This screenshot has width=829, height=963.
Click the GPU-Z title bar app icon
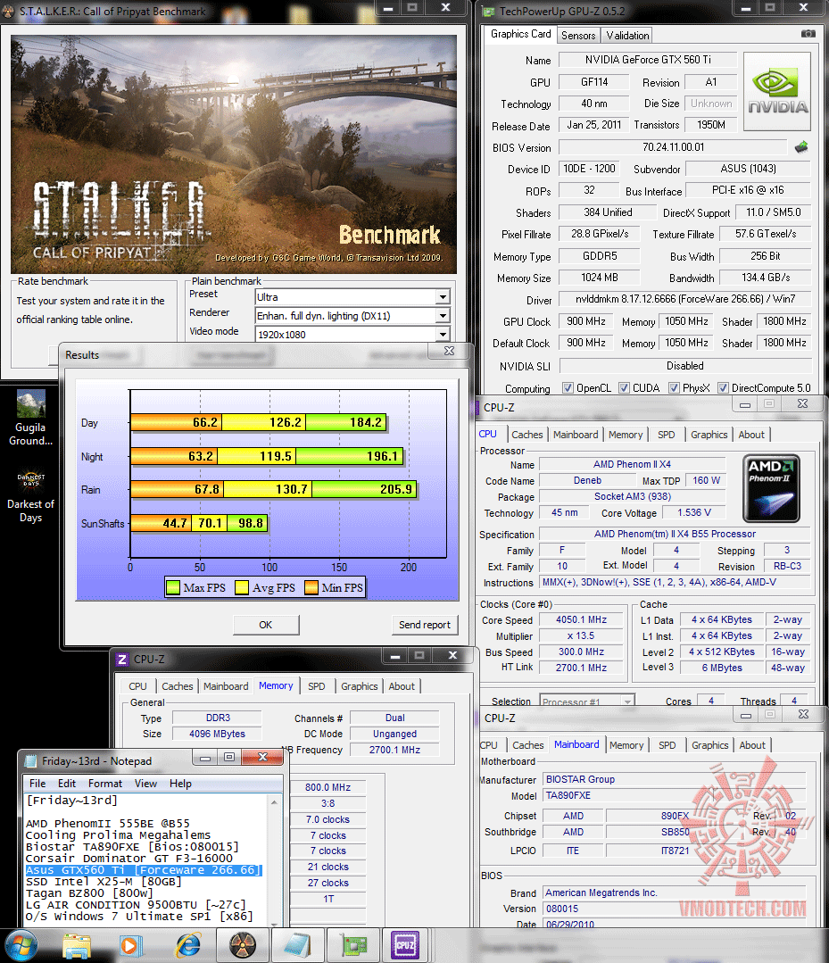coord(488,11)
